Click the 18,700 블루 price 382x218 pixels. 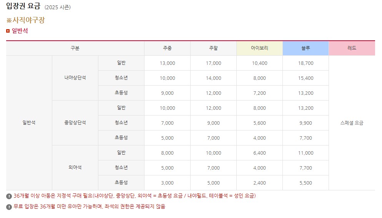tap(306, 63)
